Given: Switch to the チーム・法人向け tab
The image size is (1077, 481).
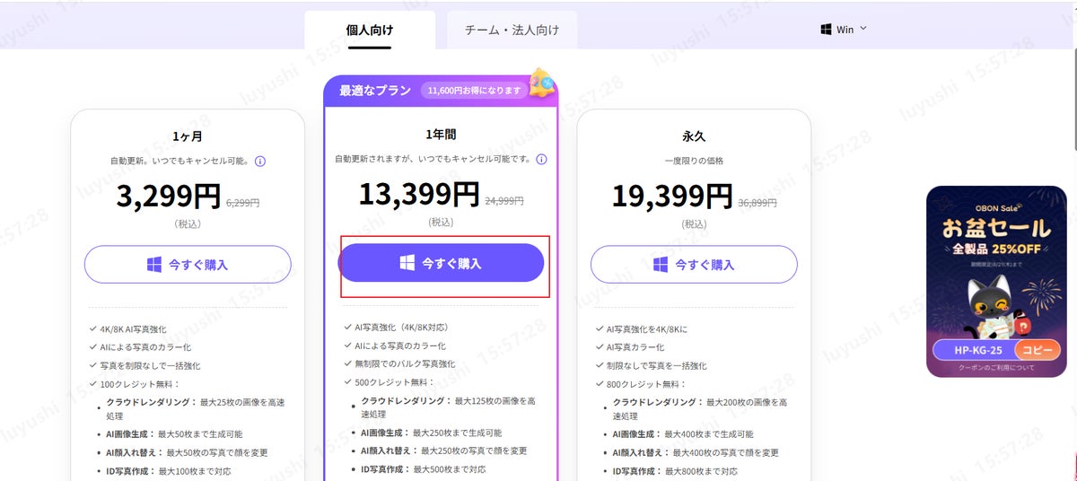Looking at the screenshot, I should tap(512, 30).
